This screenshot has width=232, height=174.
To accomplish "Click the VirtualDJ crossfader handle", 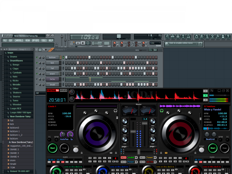I will pyautogui.click(x=139, y=152).
